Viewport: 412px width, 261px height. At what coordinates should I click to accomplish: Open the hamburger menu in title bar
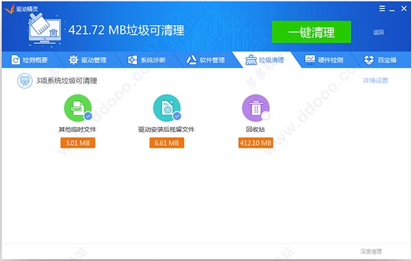click(382, 9)
